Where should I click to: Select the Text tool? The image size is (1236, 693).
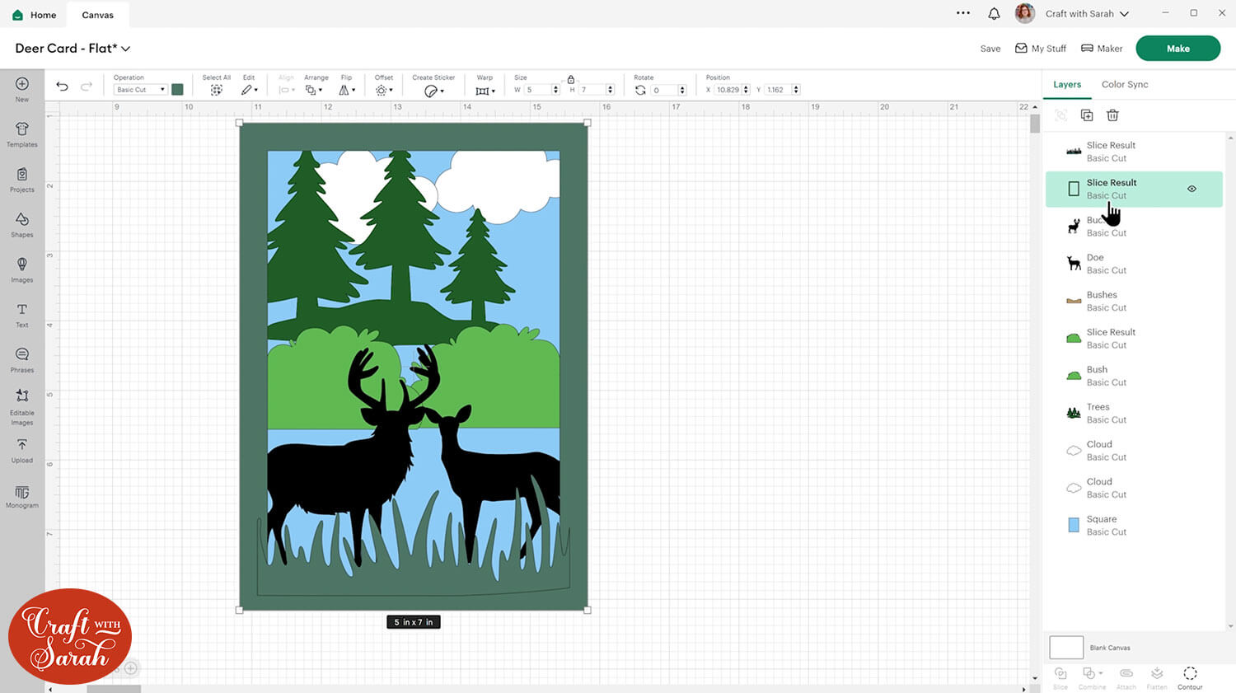point(22,314)
